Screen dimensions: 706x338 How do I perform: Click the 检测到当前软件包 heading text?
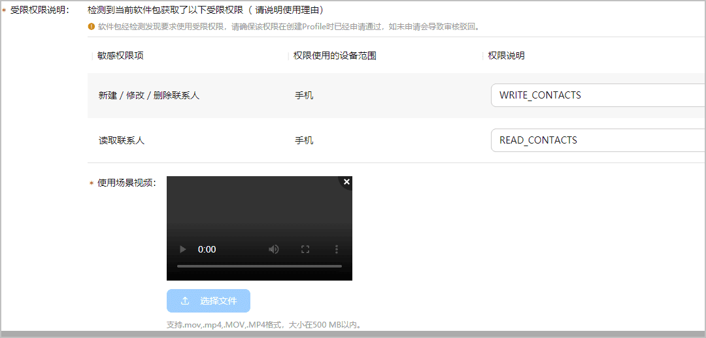[x=206, y=10]
